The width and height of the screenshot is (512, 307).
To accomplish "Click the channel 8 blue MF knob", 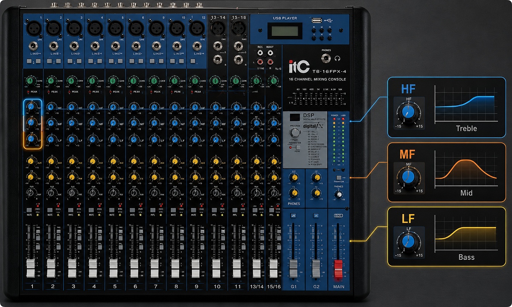I will click(174, 123).
